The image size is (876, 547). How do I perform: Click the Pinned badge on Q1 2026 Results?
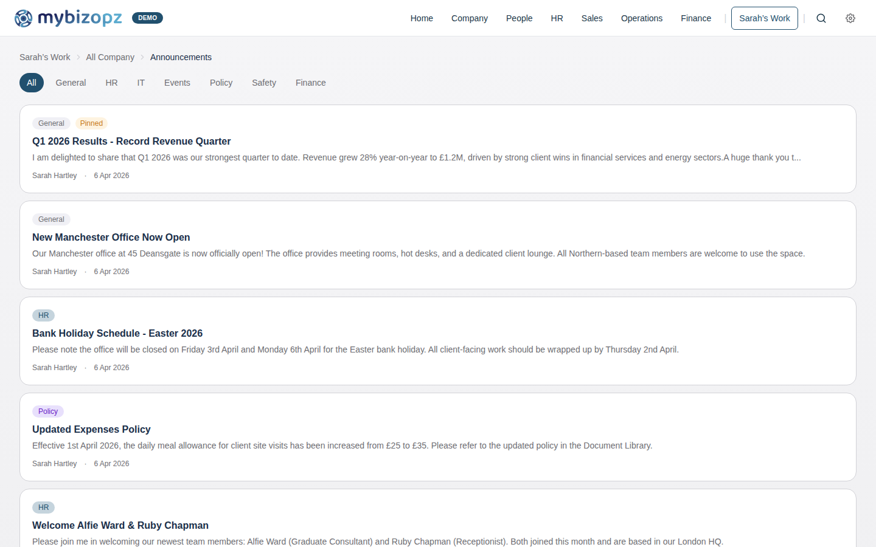(x=91, y=123)
